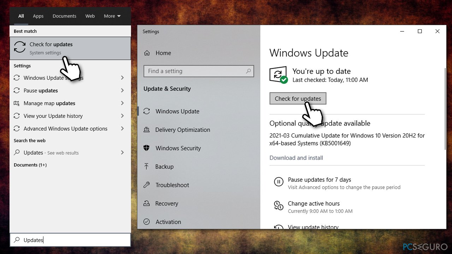Switch to the Documents search tab
This screenshot has width=452, height=254.
[64, 16]
